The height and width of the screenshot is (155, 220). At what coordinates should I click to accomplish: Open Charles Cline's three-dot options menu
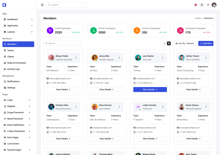(x=76, y=107)
